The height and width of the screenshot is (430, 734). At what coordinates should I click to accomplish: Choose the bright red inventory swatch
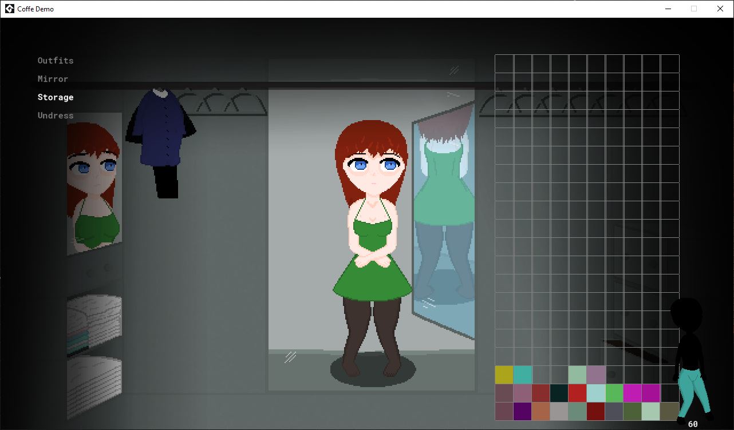pyautogui.click(x=577, y=393)
